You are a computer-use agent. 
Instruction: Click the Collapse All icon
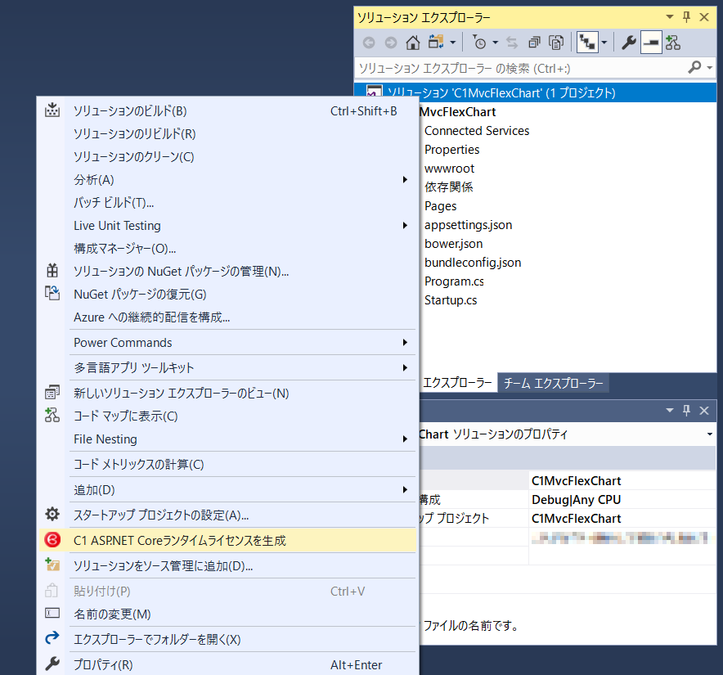[534, 43]
